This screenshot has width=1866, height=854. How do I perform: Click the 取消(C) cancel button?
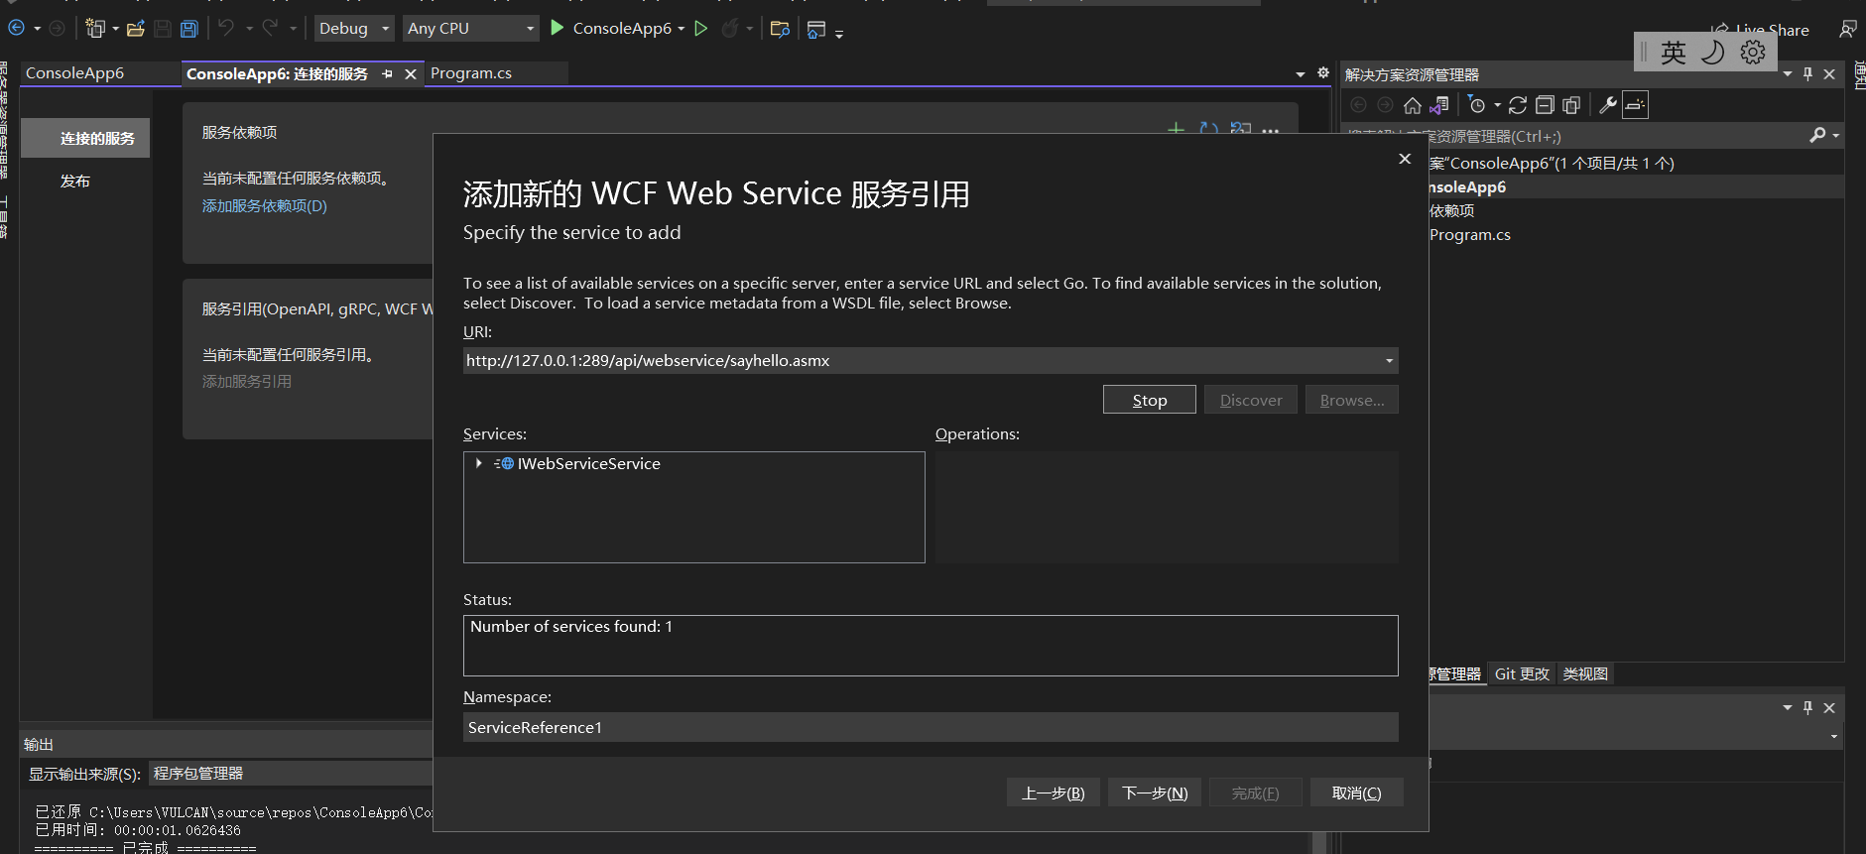[1356, 793]
